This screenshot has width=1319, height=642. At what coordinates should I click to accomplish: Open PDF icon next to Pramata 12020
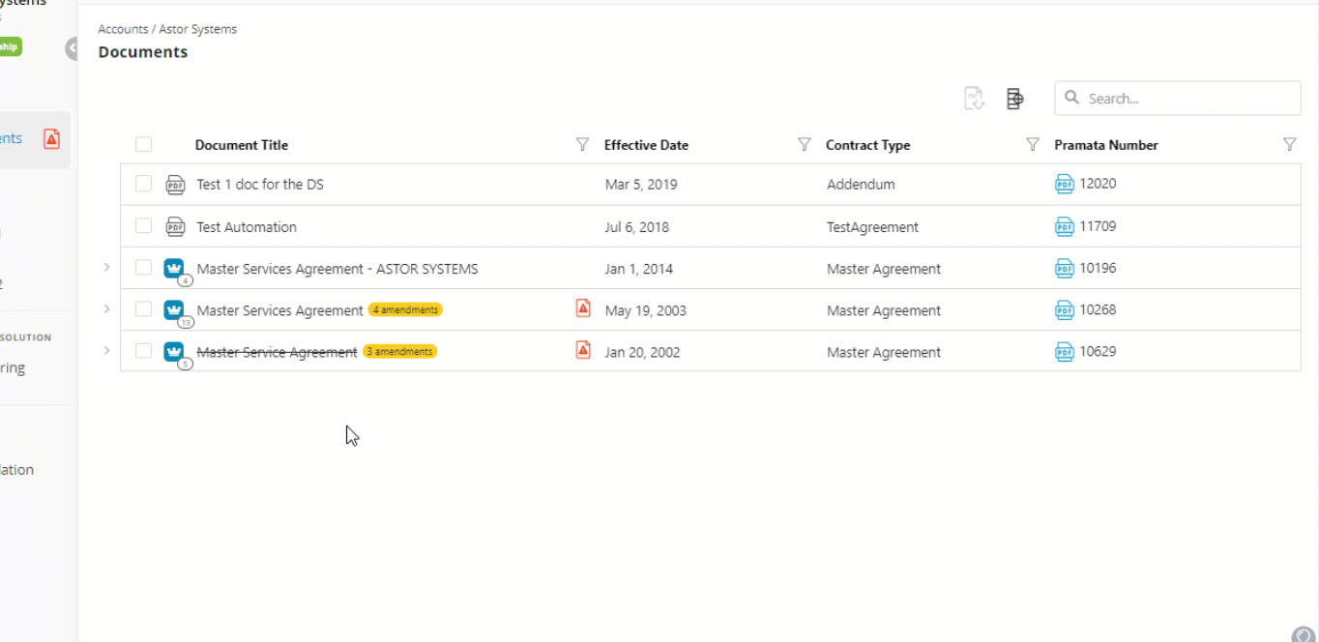pyautogui.click(x=1065, y=184)
